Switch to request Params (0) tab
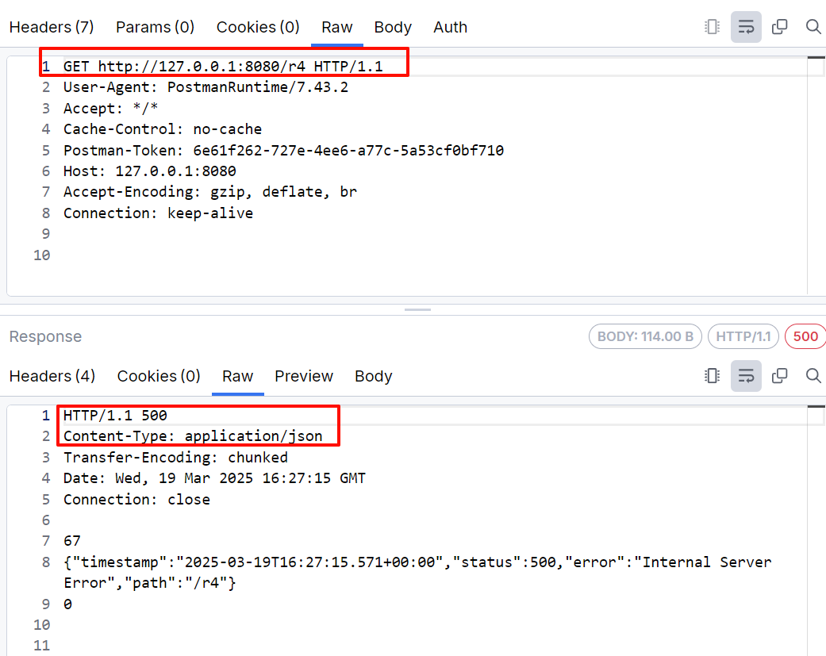The height and width of the screenshot is (656, 826). pos(155,27)
